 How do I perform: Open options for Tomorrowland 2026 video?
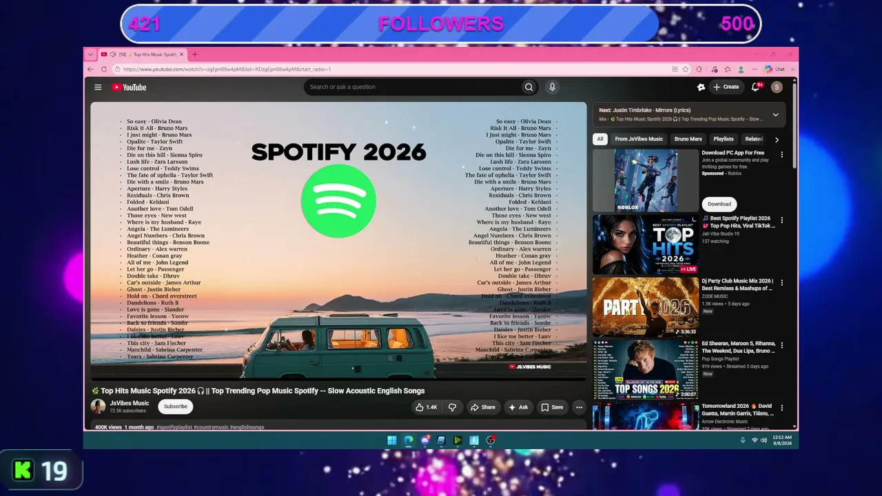(x=781, y=407)
